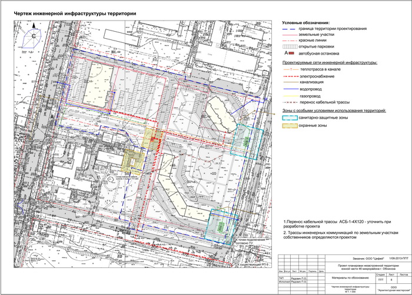Click the blue dashed project boundary legend line
This screenshot has height=295, width=412.
pos(291,29)
